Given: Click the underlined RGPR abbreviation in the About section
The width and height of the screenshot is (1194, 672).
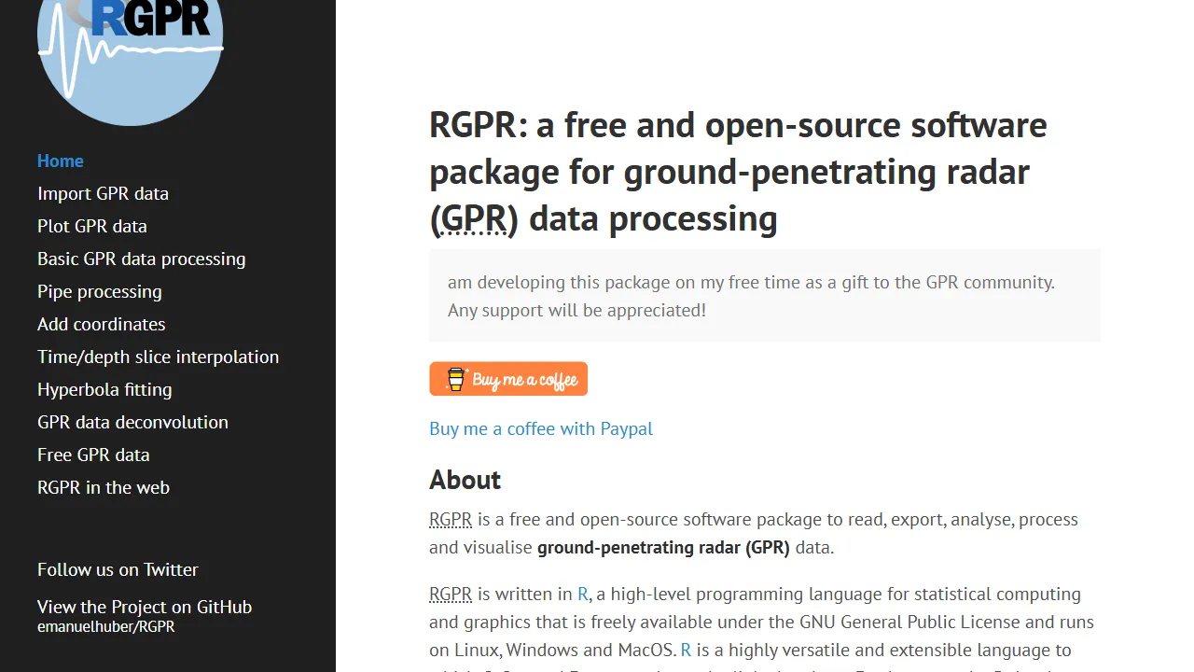Looking at the screenshot, I should pyautogui.click(x=451, y=519).
